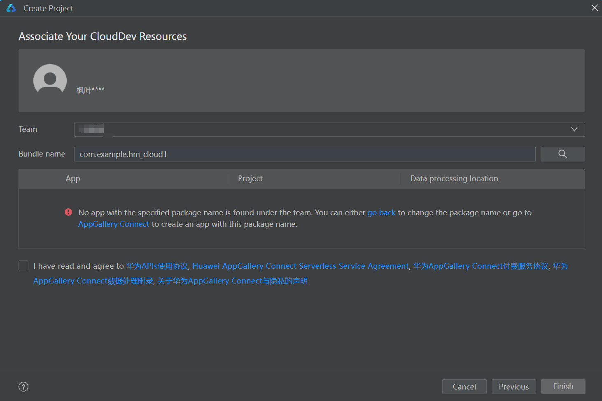Go to the Previous step

[513, 387]
